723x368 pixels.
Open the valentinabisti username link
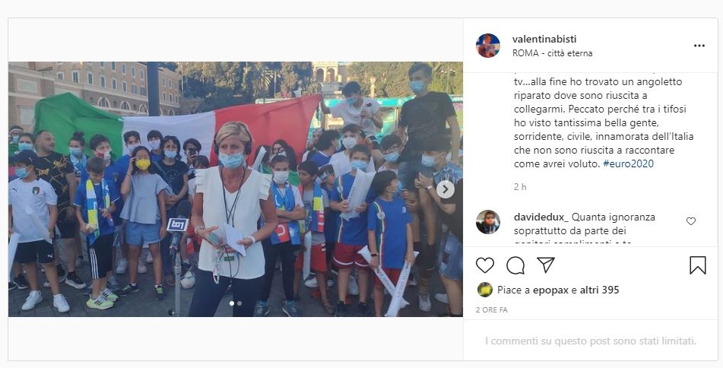(x=544, y=40)
